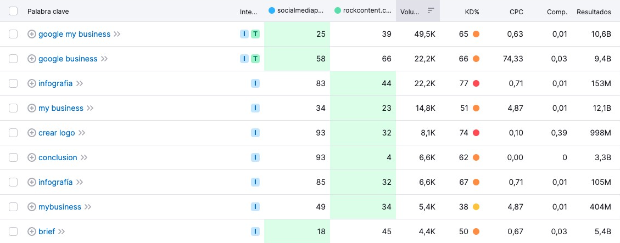Viewport: 620px width, 243px height.
Task: Open the mybusiness keyword link
Action: (59, 207)
